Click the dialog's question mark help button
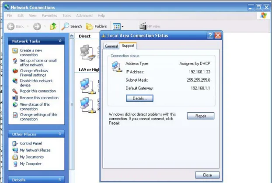 click(x=210, y=35)
